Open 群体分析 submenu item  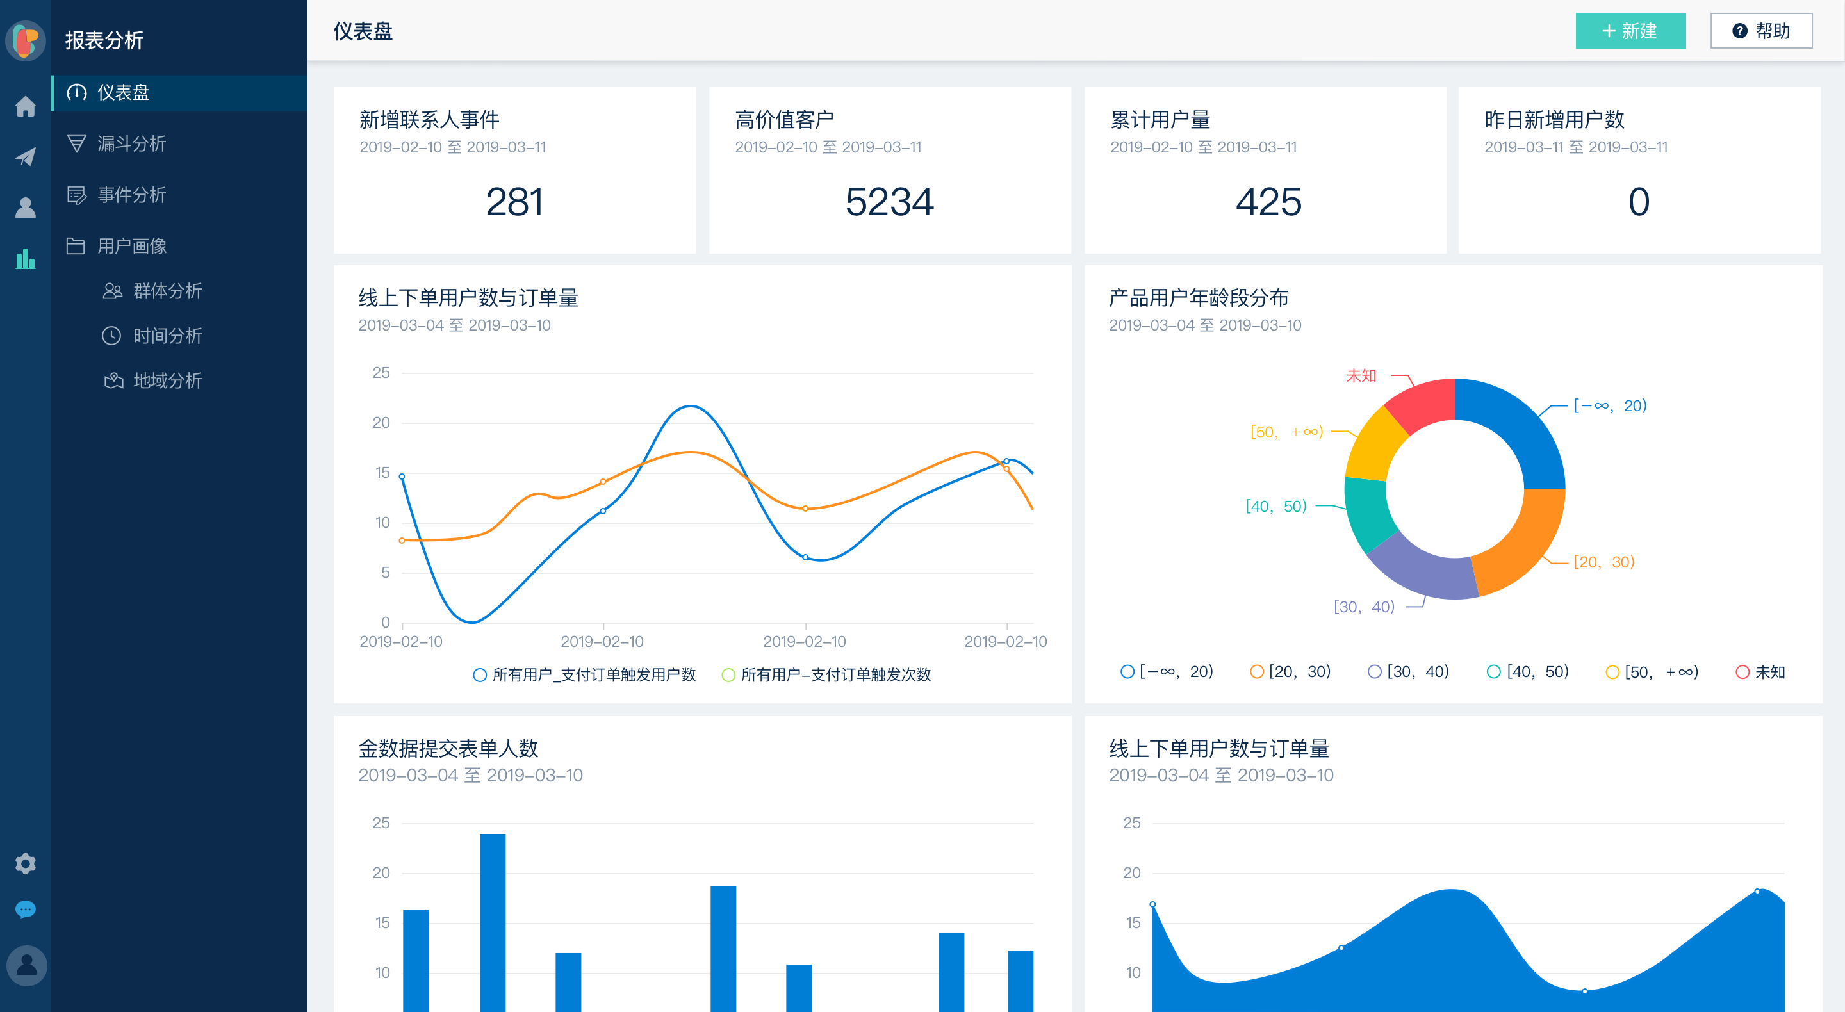(x=179, y=291)
